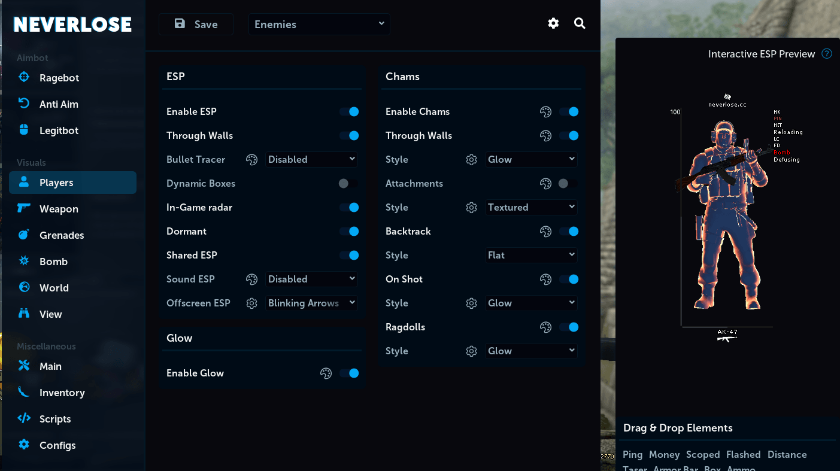Open Ragdolls color palette icon
This screenshot has height=471, width=840.
pos(545,327)
